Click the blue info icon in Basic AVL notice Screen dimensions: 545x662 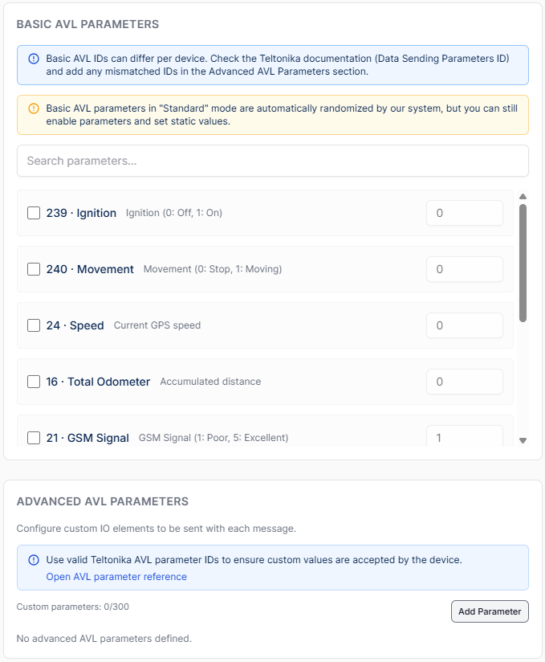point(34,59)
